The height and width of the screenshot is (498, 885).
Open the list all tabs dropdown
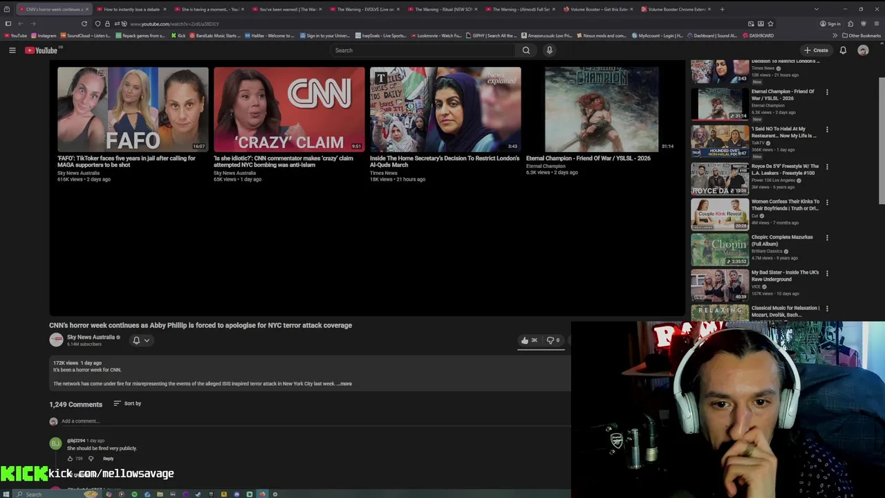(x=816, y=9)
